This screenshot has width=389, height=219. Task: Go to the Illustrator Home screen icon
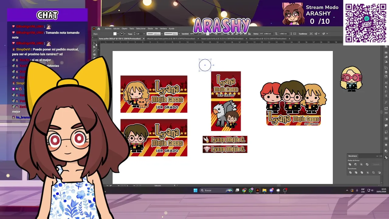[98, 29]
